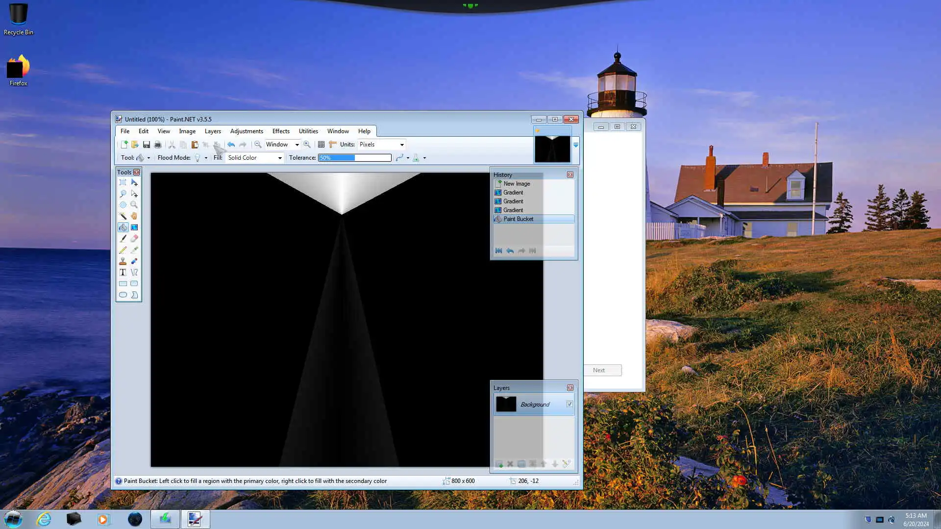Click the image thumbnail in the image list
This screenshot has width=941, height=529.
[x=552, y=148]
